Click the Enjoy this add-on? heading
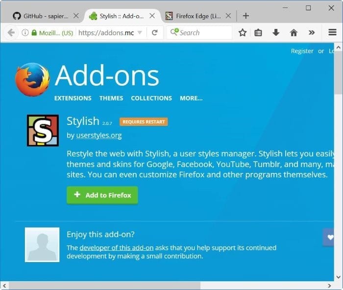The width and height of the screenshot is (343, 290). click(x=100, y=234)
